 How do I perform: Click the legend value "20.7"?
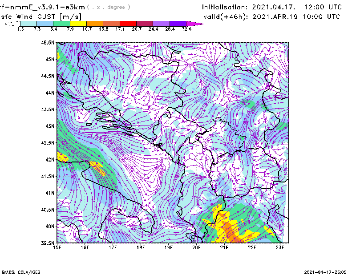pyautogui.click(x=137, y=29)
